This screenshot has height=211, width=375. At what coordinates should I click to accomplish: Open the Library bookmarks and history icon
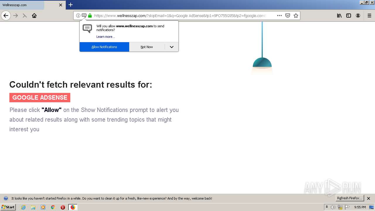[339, 16]
